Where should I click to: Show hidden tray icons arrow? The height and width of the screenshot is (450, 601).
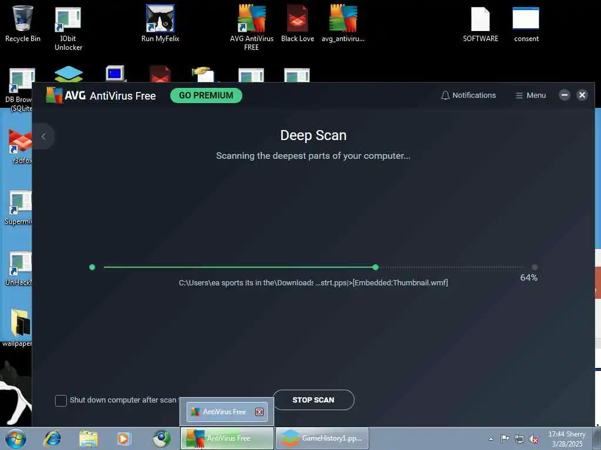(491, 439)
